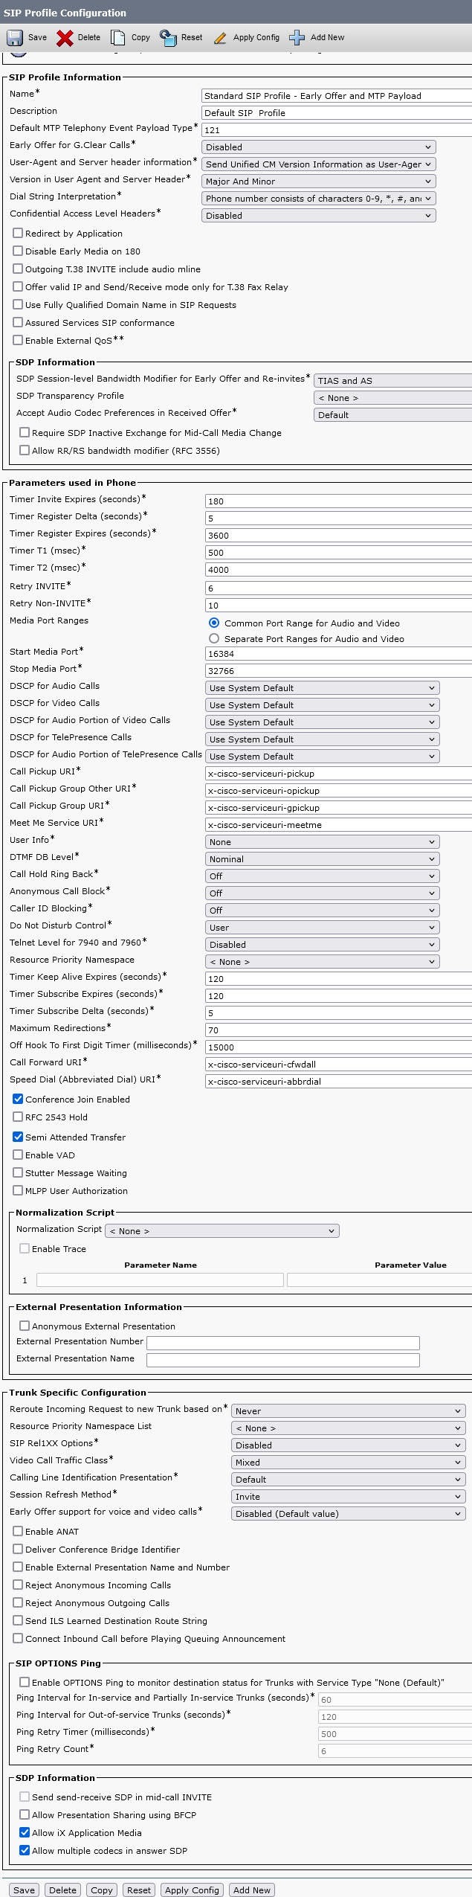Expand the DTMF DB Level dropdown
This screenshot has width=472, height=1897.
click(322, 859)
